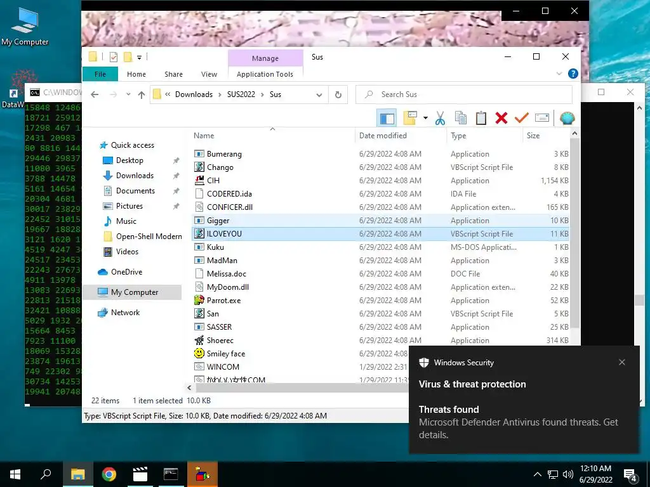Select the WINCOM file

223,367
